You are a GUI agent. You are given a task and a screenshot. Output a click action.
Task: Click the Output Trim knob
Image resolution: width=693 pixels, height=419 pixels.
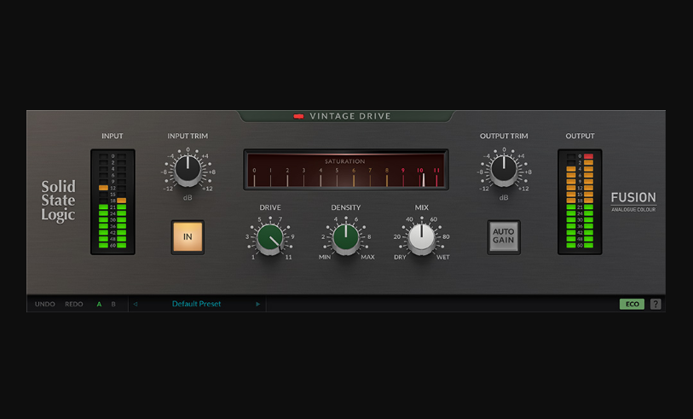pos(504,171)
